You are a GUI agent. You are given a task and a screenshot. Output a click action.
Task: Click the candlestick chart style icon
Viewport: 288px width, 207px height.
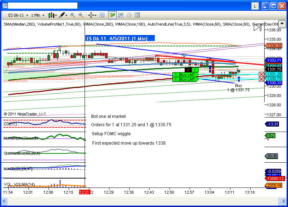click(x=51, y=15)
